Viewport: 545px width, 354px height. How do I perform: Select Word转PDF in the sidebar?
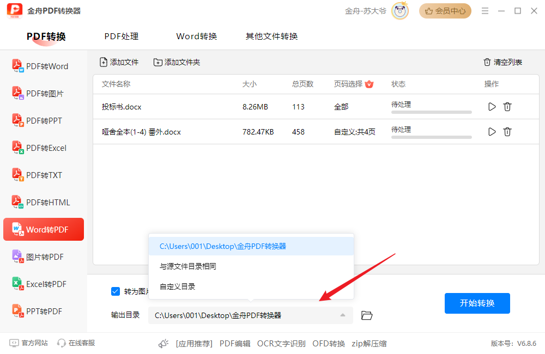[44, 229]
